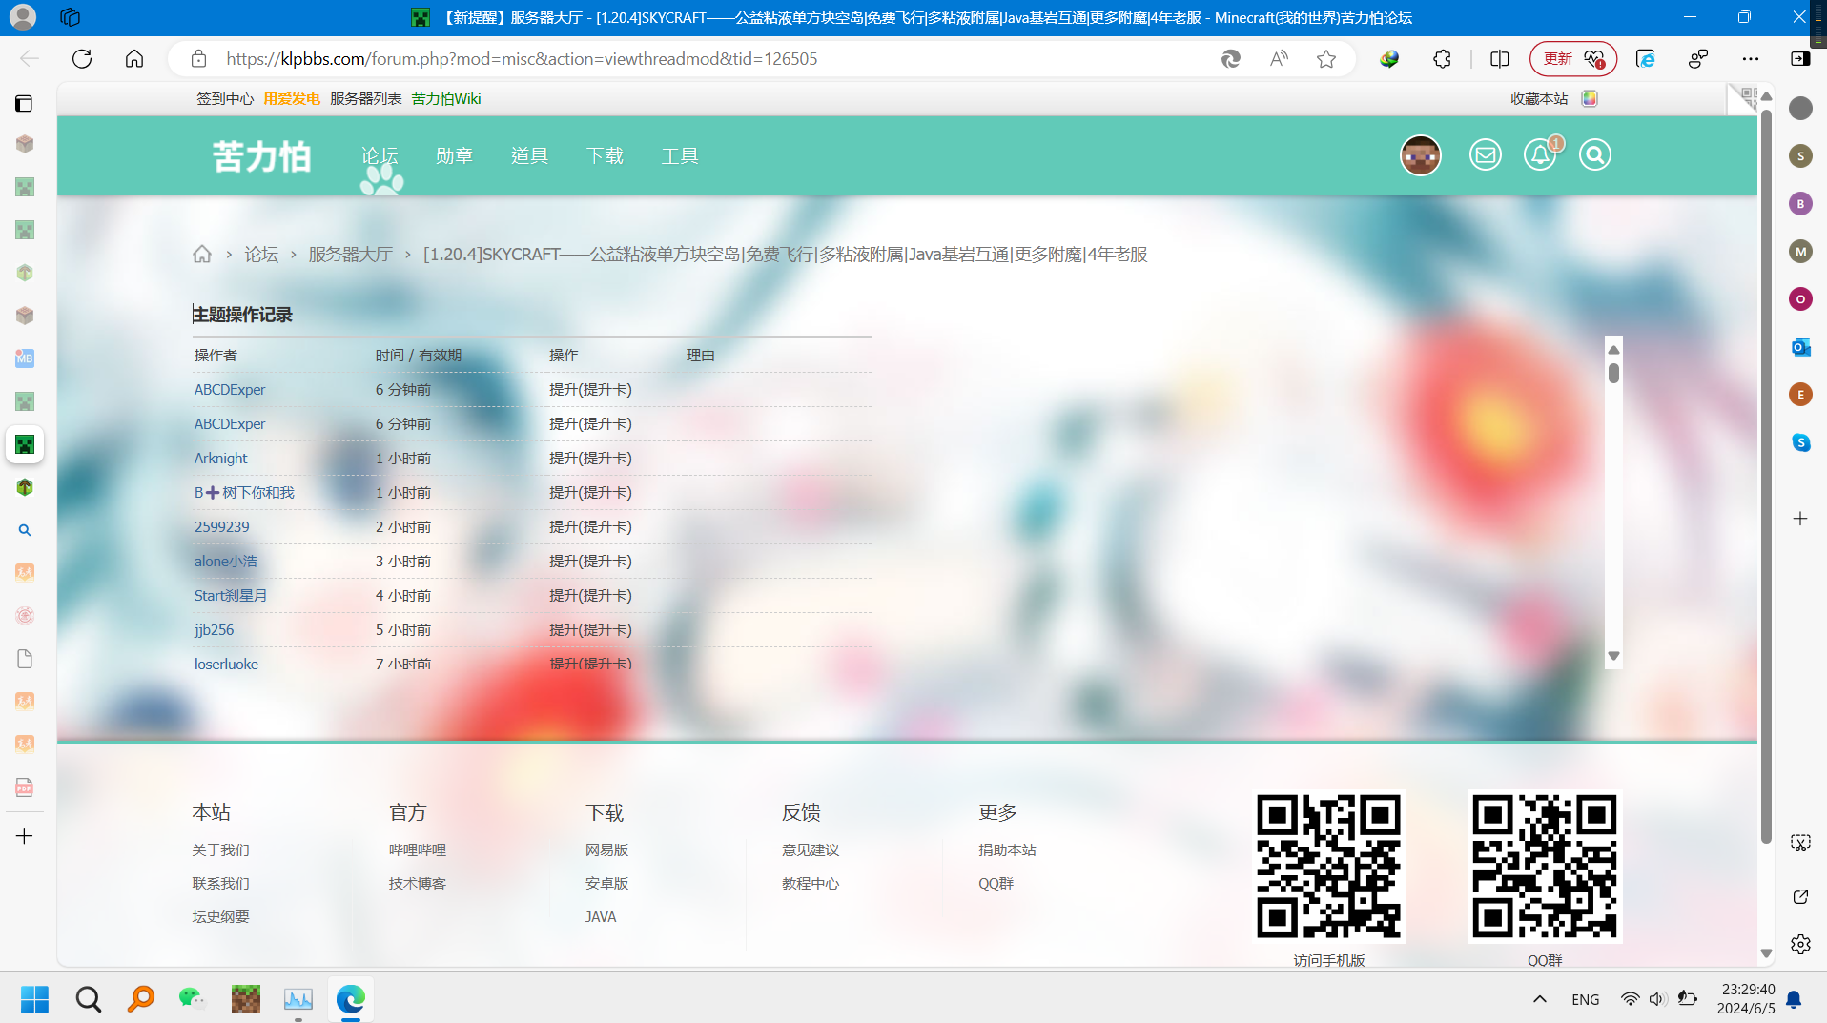1827x1023 pixels.
Task: Select the 下载 navigation tab
Action: click(605, 156)
